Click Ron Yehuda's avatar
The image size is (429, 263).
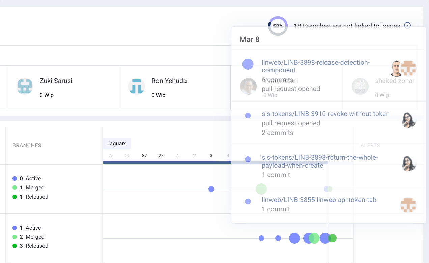coord(137,86)
